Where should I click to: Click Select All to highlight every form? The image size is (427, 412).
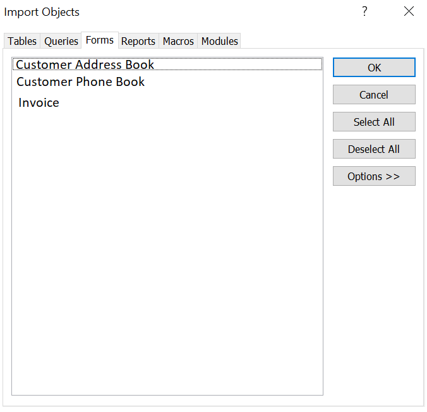tap(374, 122)
